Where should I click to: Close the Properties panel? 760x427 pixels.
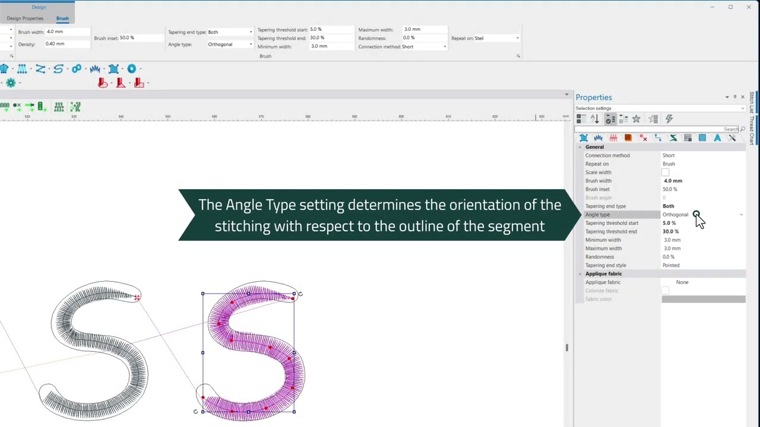click(742, 97)
